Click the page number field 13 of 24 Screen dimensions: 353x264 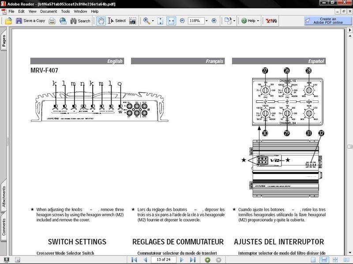click(x=164, y=260)
